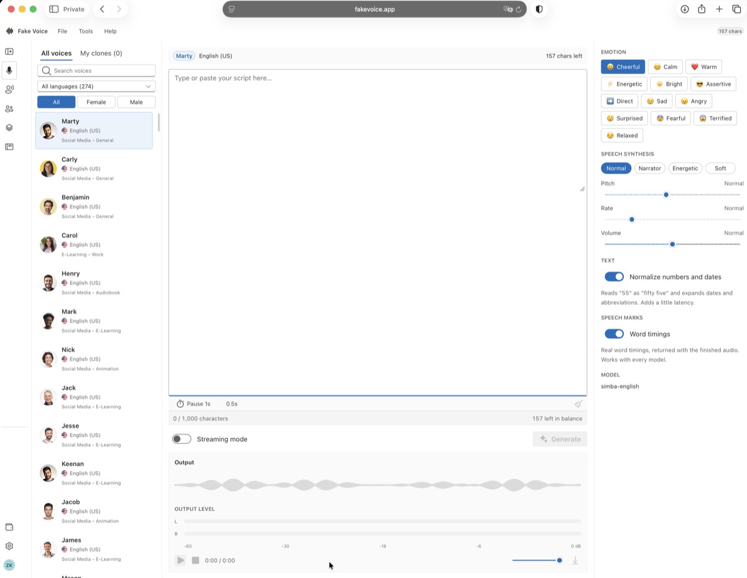Open the ZK user avatar
Screen dimensions: 747x578
pyautogui.click(x=9, y=565)
